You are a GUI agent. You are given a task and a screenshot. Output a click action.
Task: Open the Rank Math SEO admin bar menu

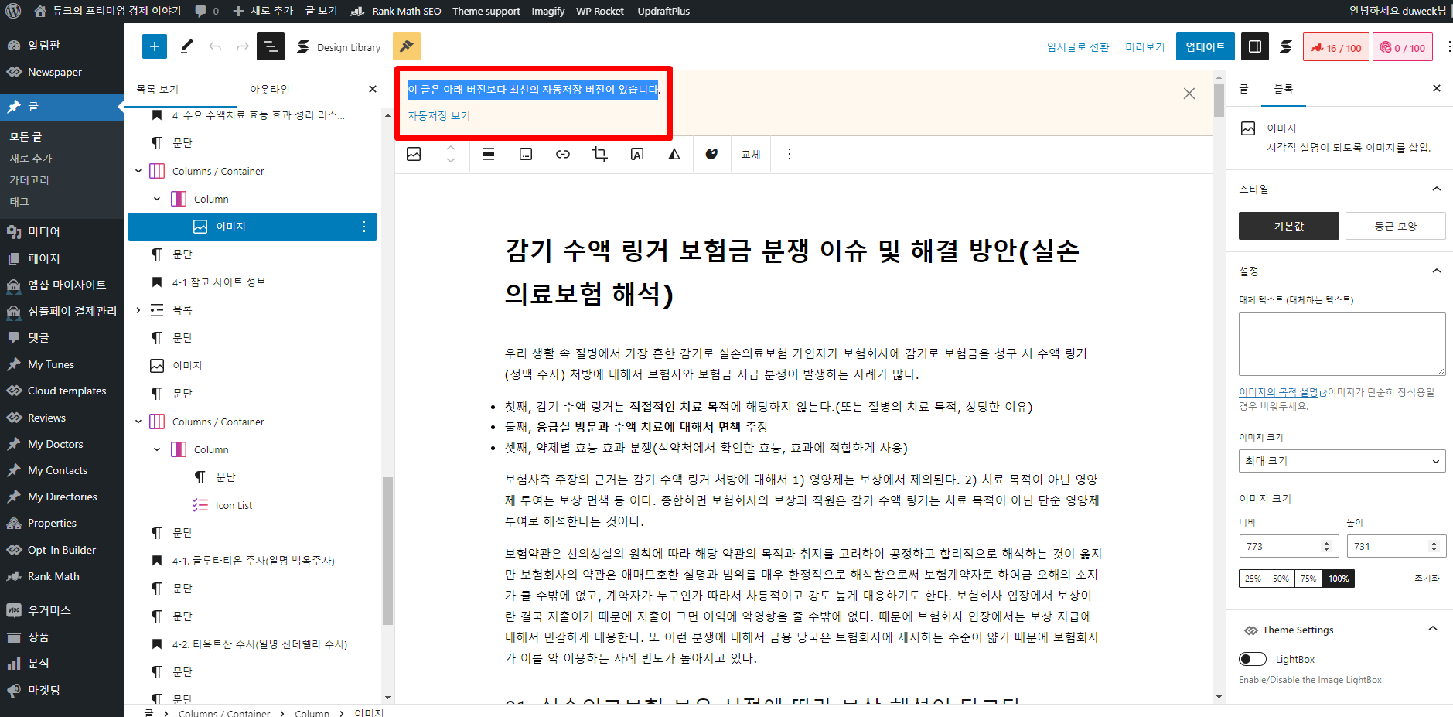pyautogui.click(x=396, y=11)
